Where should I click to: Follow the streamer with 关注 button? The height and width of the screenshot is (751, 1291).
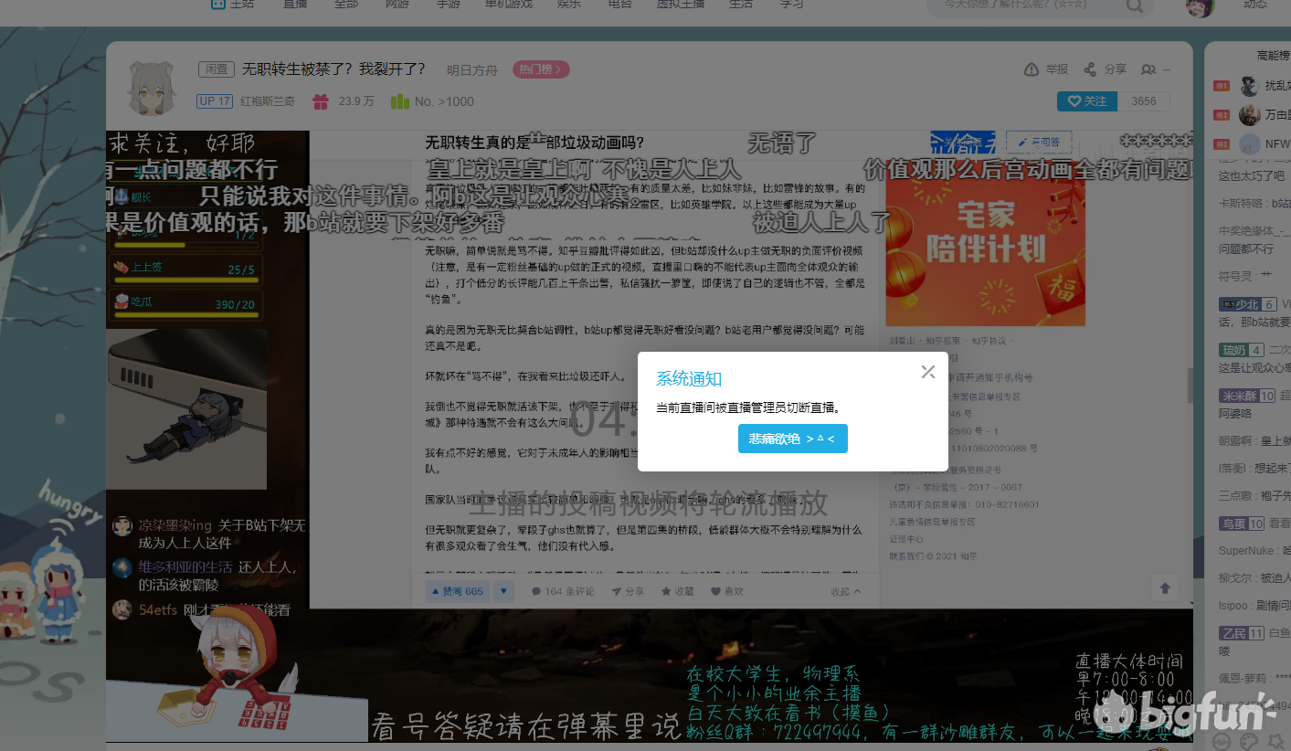(1087, 101)
